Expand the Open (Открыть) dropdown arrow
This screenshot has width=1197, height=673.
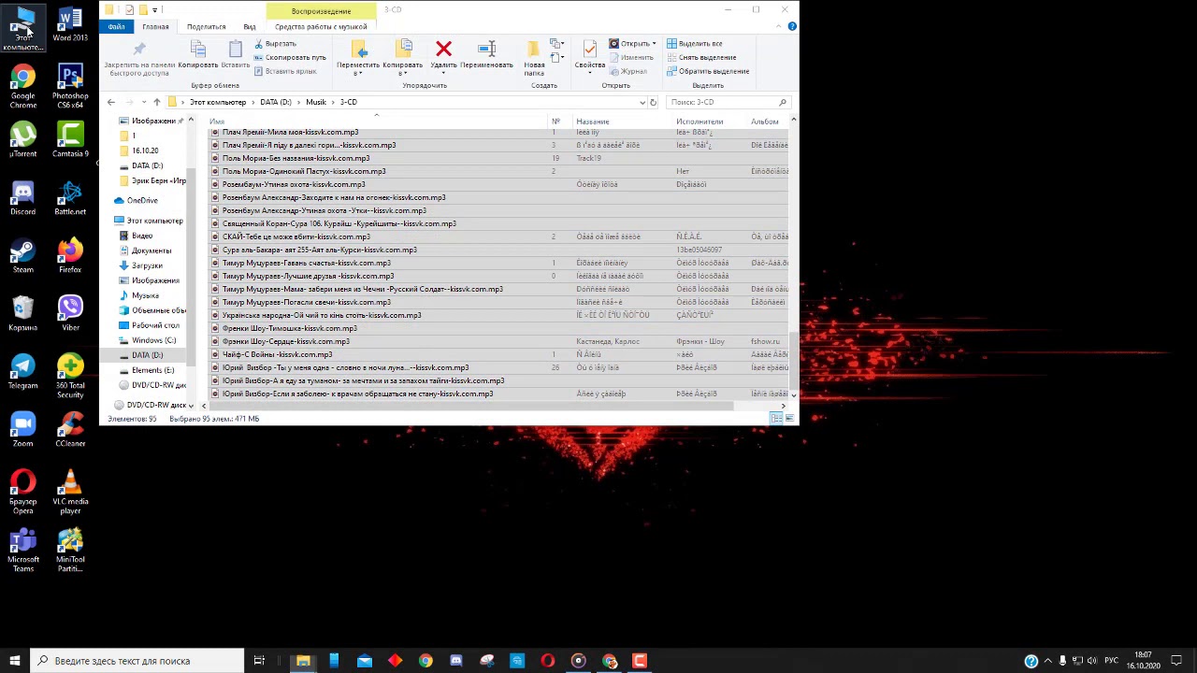pos(654,44)
